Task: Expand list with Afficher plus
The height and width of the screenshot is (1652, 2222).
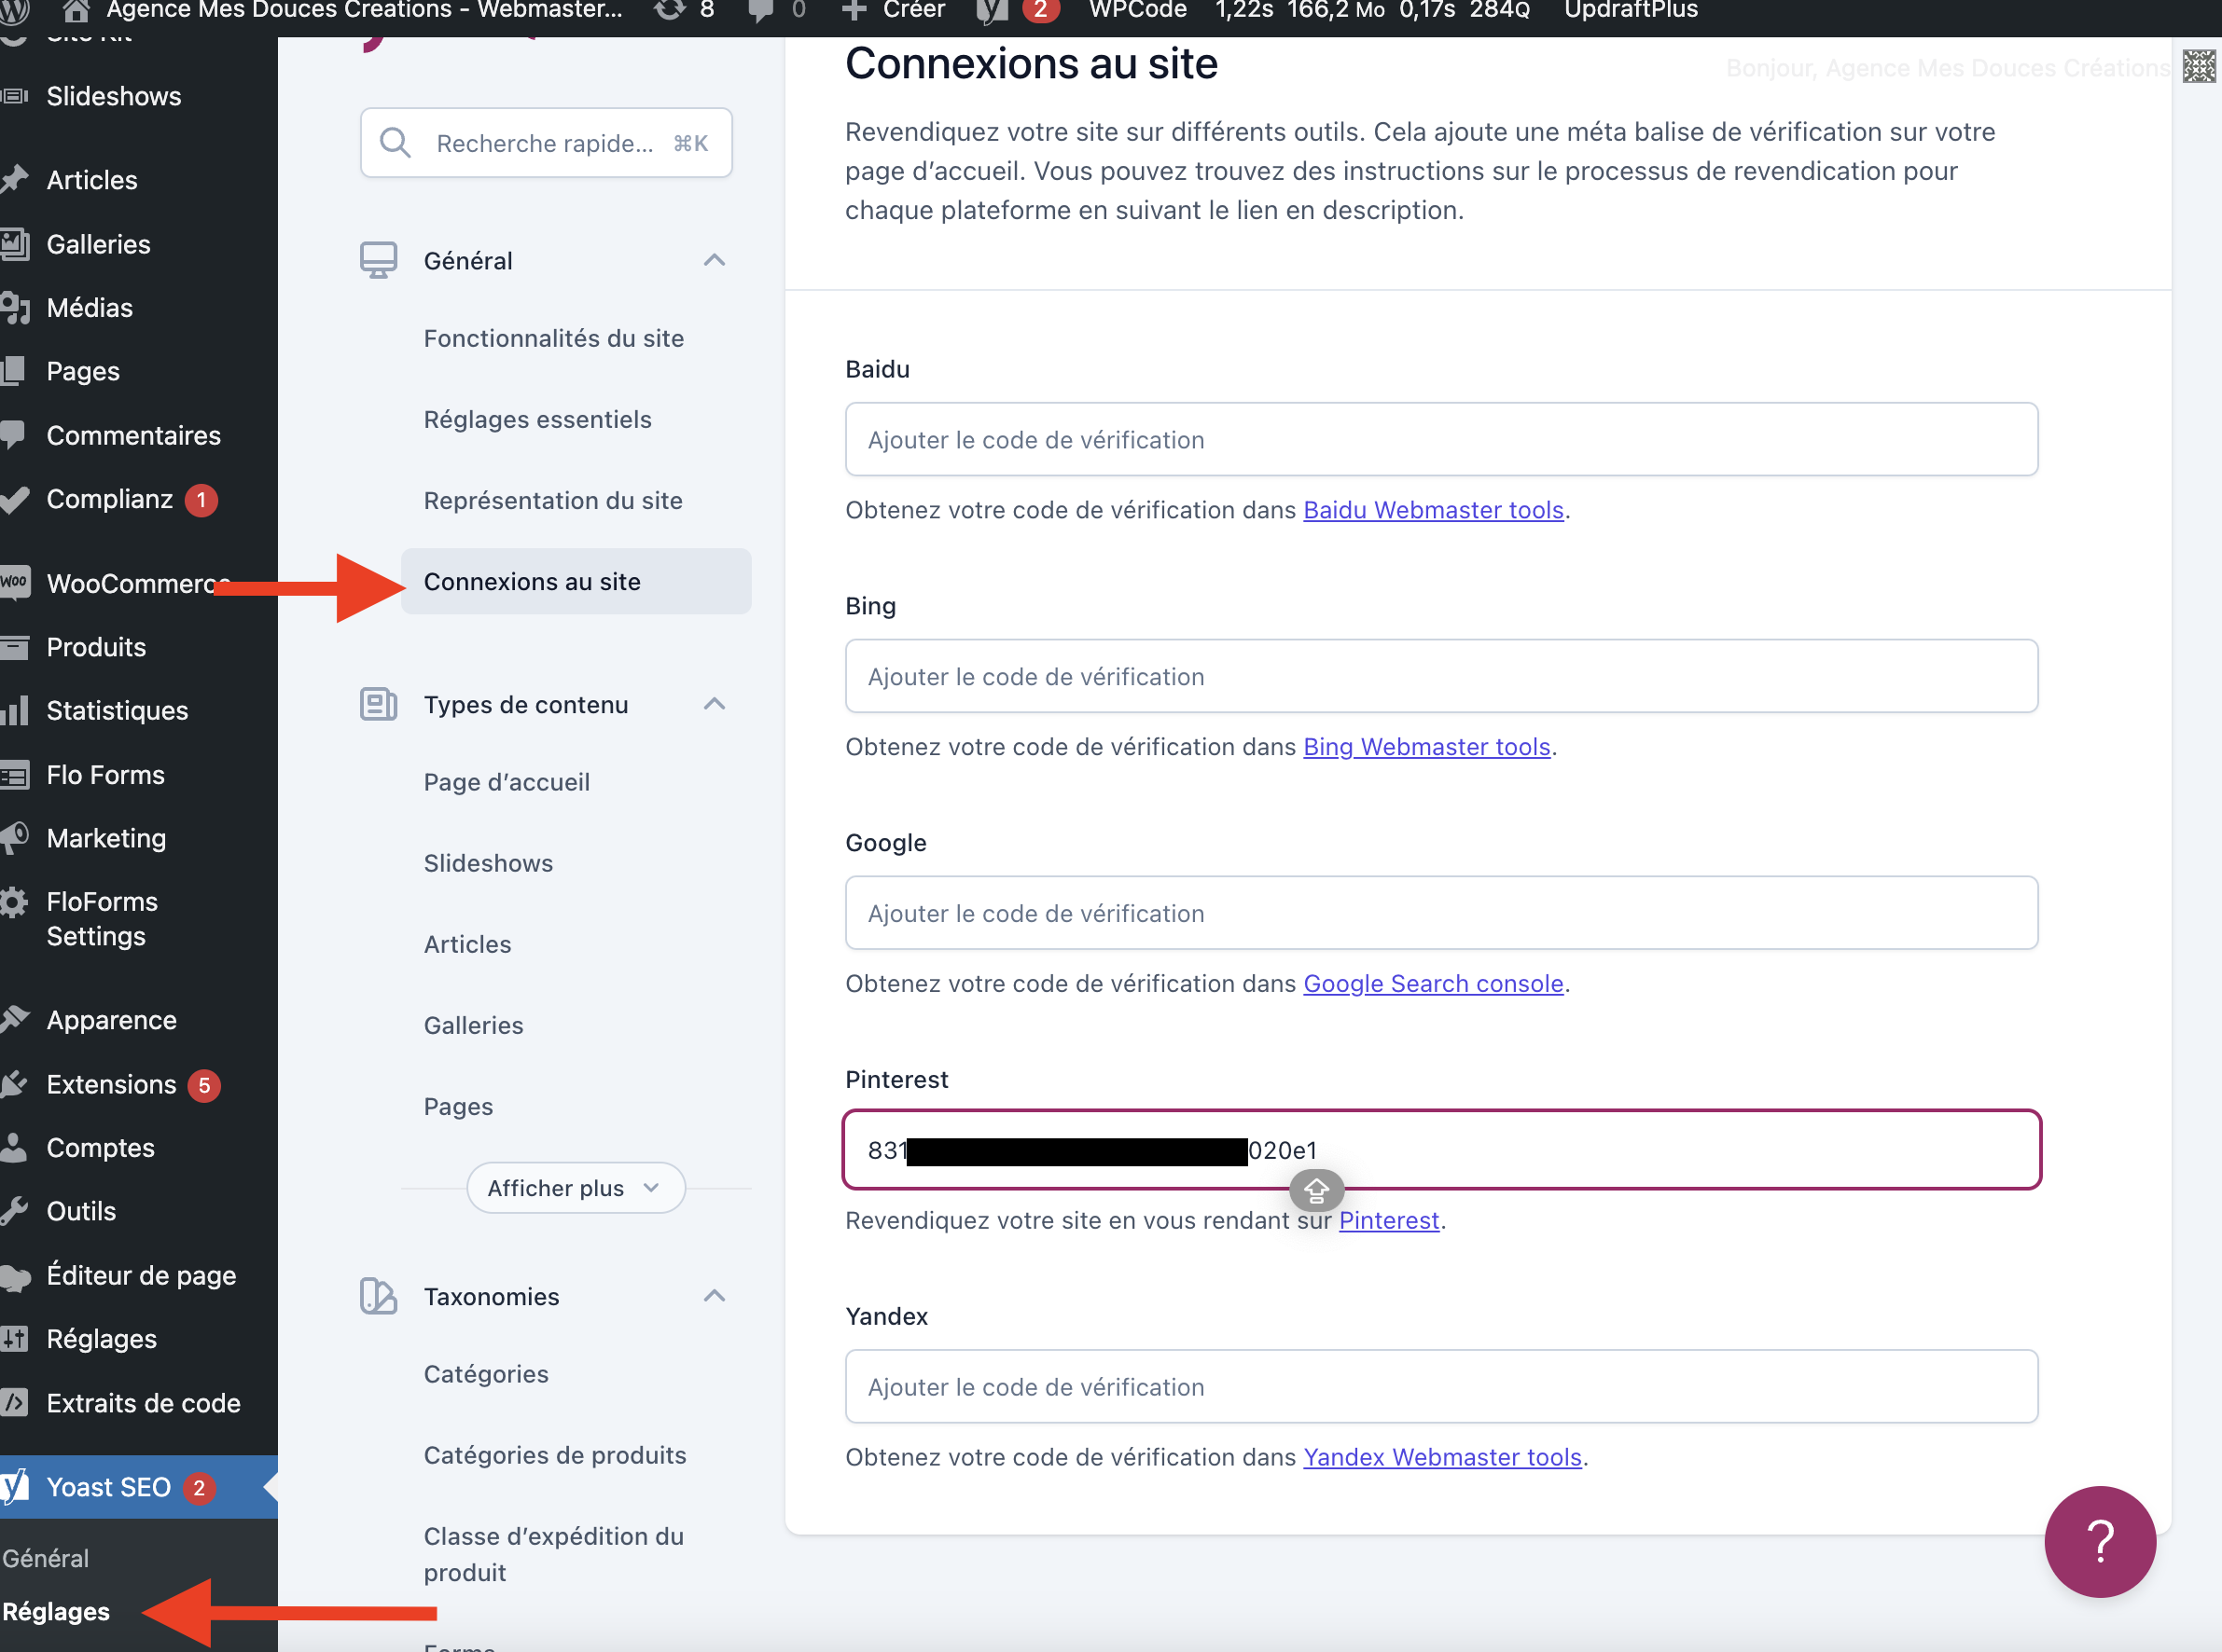Action: (x=576, y=1188)
